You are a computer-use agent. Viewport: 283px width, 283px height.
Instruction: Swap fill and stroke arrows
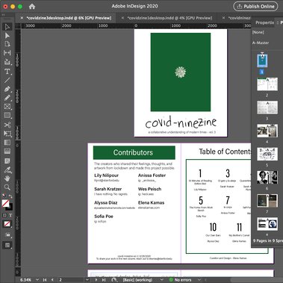click(x=10, y=196)
